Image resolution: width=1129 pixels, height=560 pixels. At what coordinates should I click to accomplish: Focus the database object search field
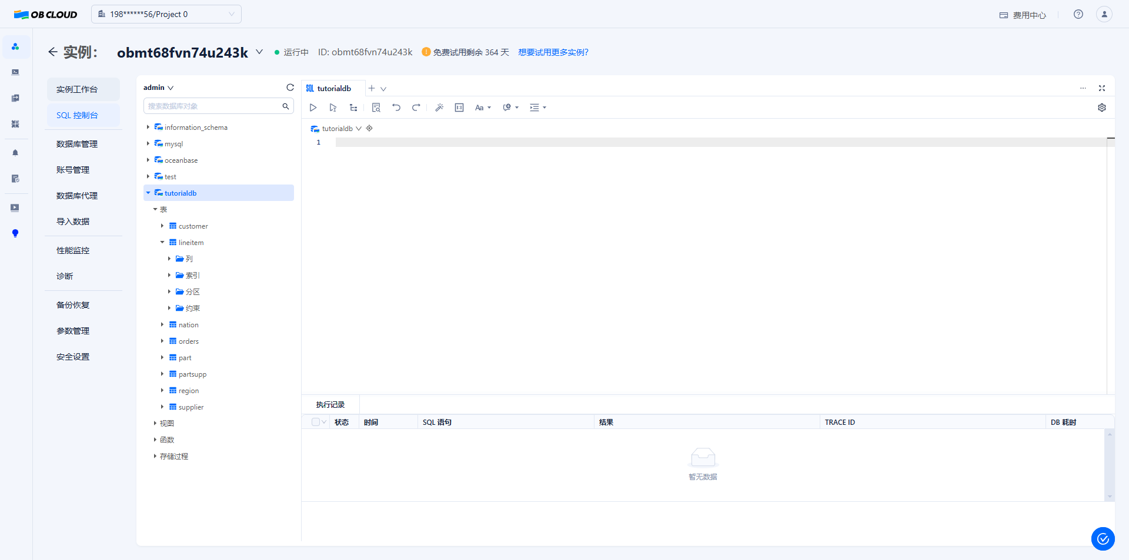(x=219, y=106)
